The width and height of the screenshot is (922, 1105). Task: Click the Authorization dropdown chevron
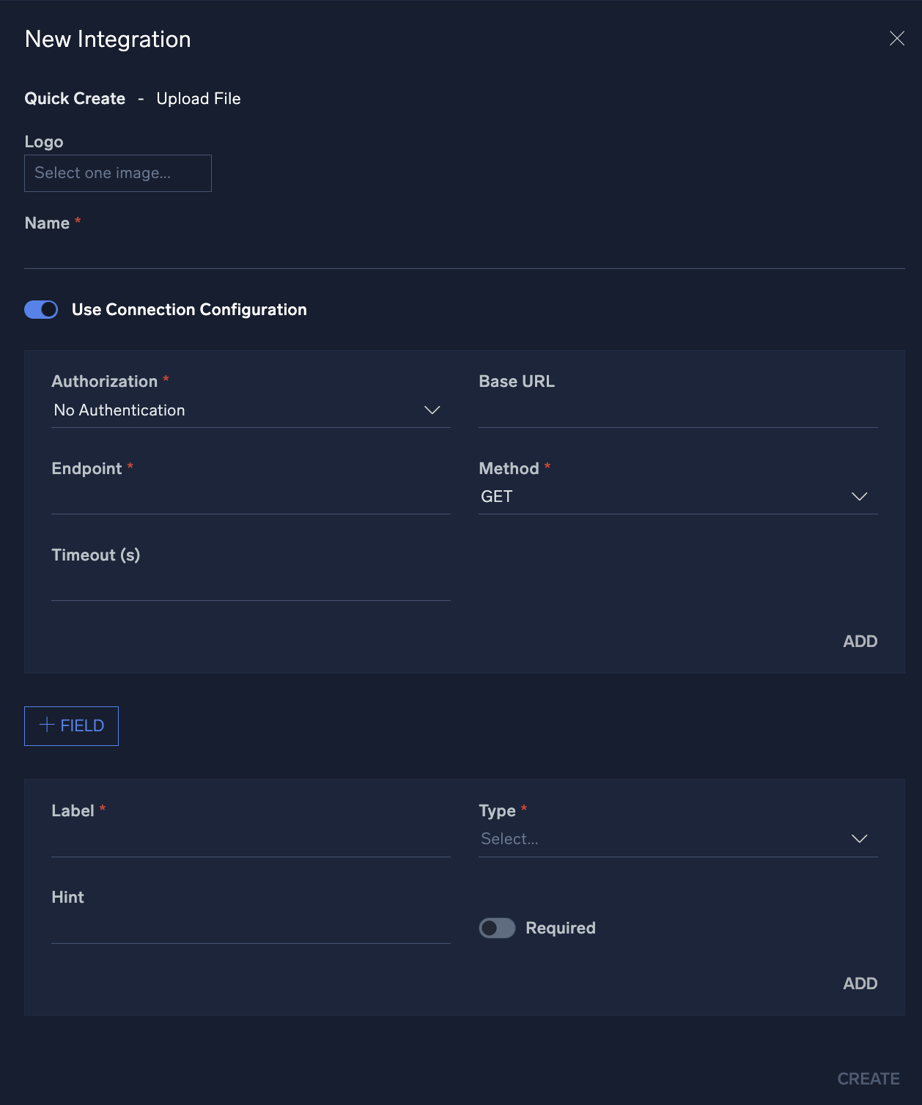434,410
